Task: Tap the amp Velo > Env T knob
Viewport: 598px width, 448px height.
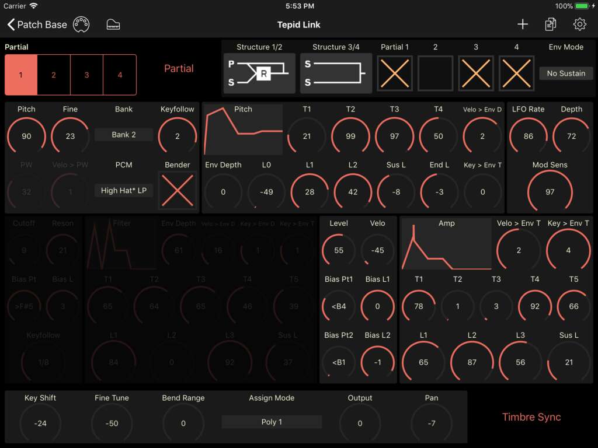Action: point(519,250)
